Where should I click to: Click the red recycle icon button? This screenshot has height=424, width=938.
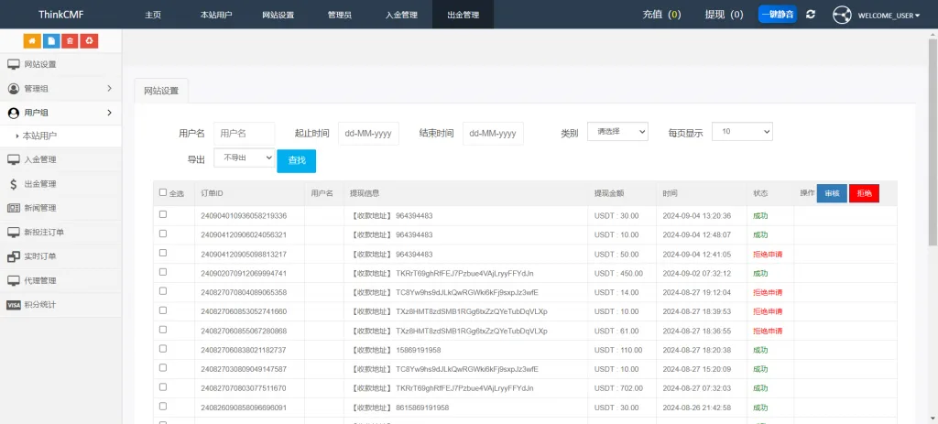coord(89,40)
